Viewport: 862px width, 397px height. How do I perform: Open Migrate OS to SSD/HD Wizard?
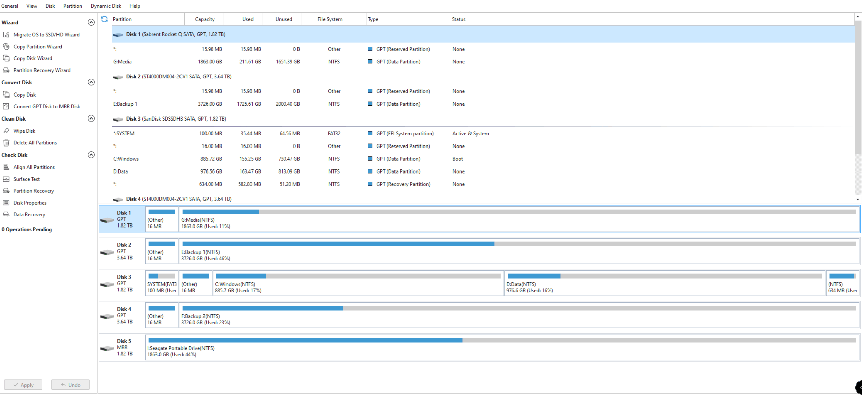point(46,35)
